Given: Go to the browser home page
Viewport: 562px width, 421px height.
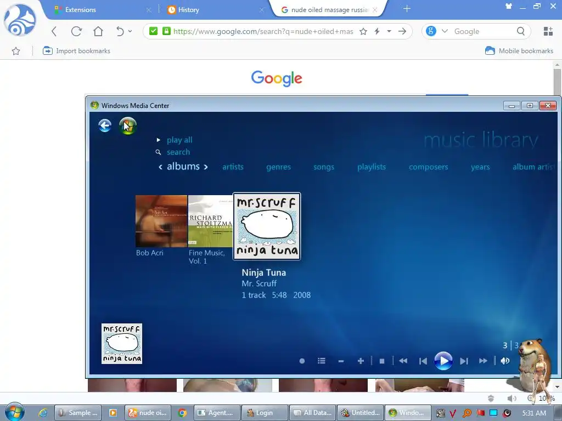Looking at the screenshot, I should 98,31.
